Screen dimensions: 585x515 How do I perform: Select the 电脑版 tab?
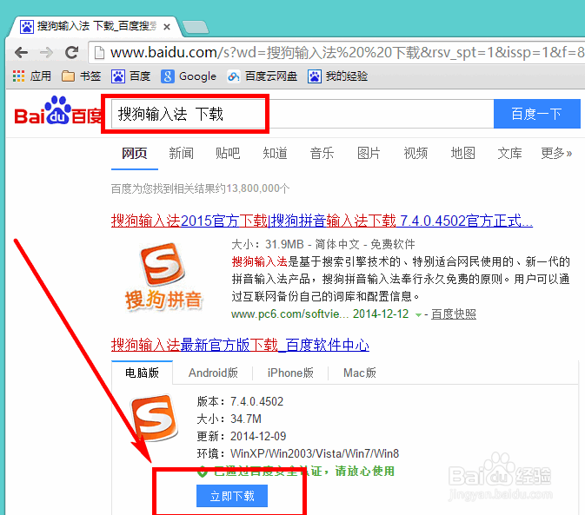(143, 373)
